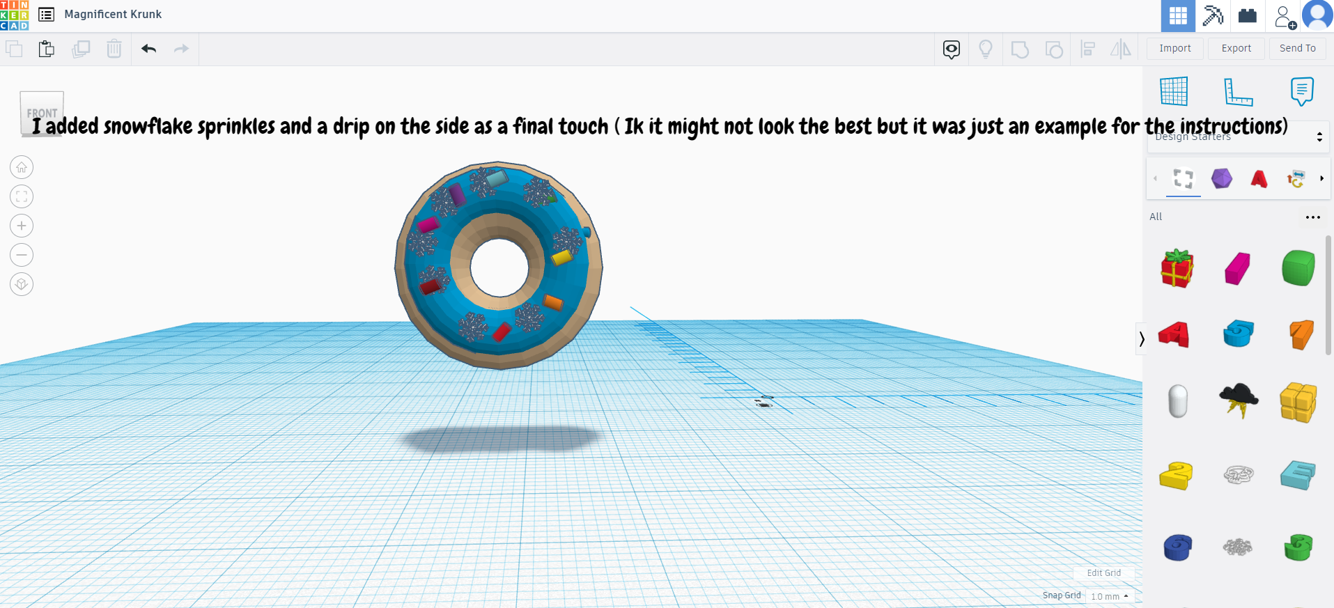Pick the orange number 7 shape
Image resolution: width=1334 pixels, height=608 pixels.
coord(1301,334)
